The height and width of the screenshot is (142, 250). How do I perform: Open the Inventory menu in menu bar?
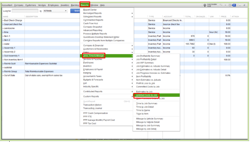point(65,5)
